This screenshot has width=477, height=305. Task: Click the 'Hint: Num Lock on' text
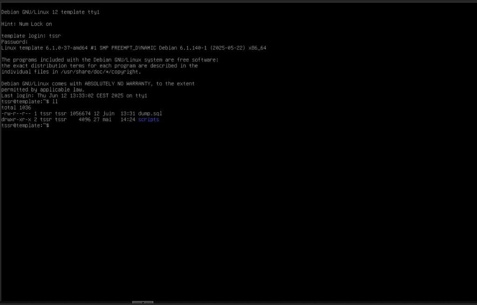pyautogui.click(x=27, y=24)
